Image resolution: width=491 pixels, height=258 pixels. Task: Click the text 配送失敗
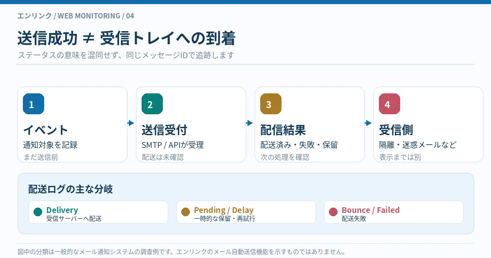[354, 219]
